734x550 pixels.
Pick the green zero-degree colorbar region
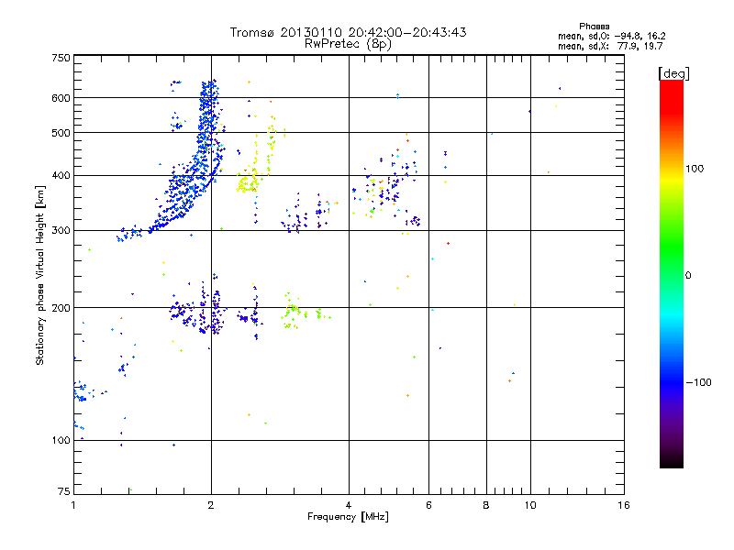click(672, 274)
